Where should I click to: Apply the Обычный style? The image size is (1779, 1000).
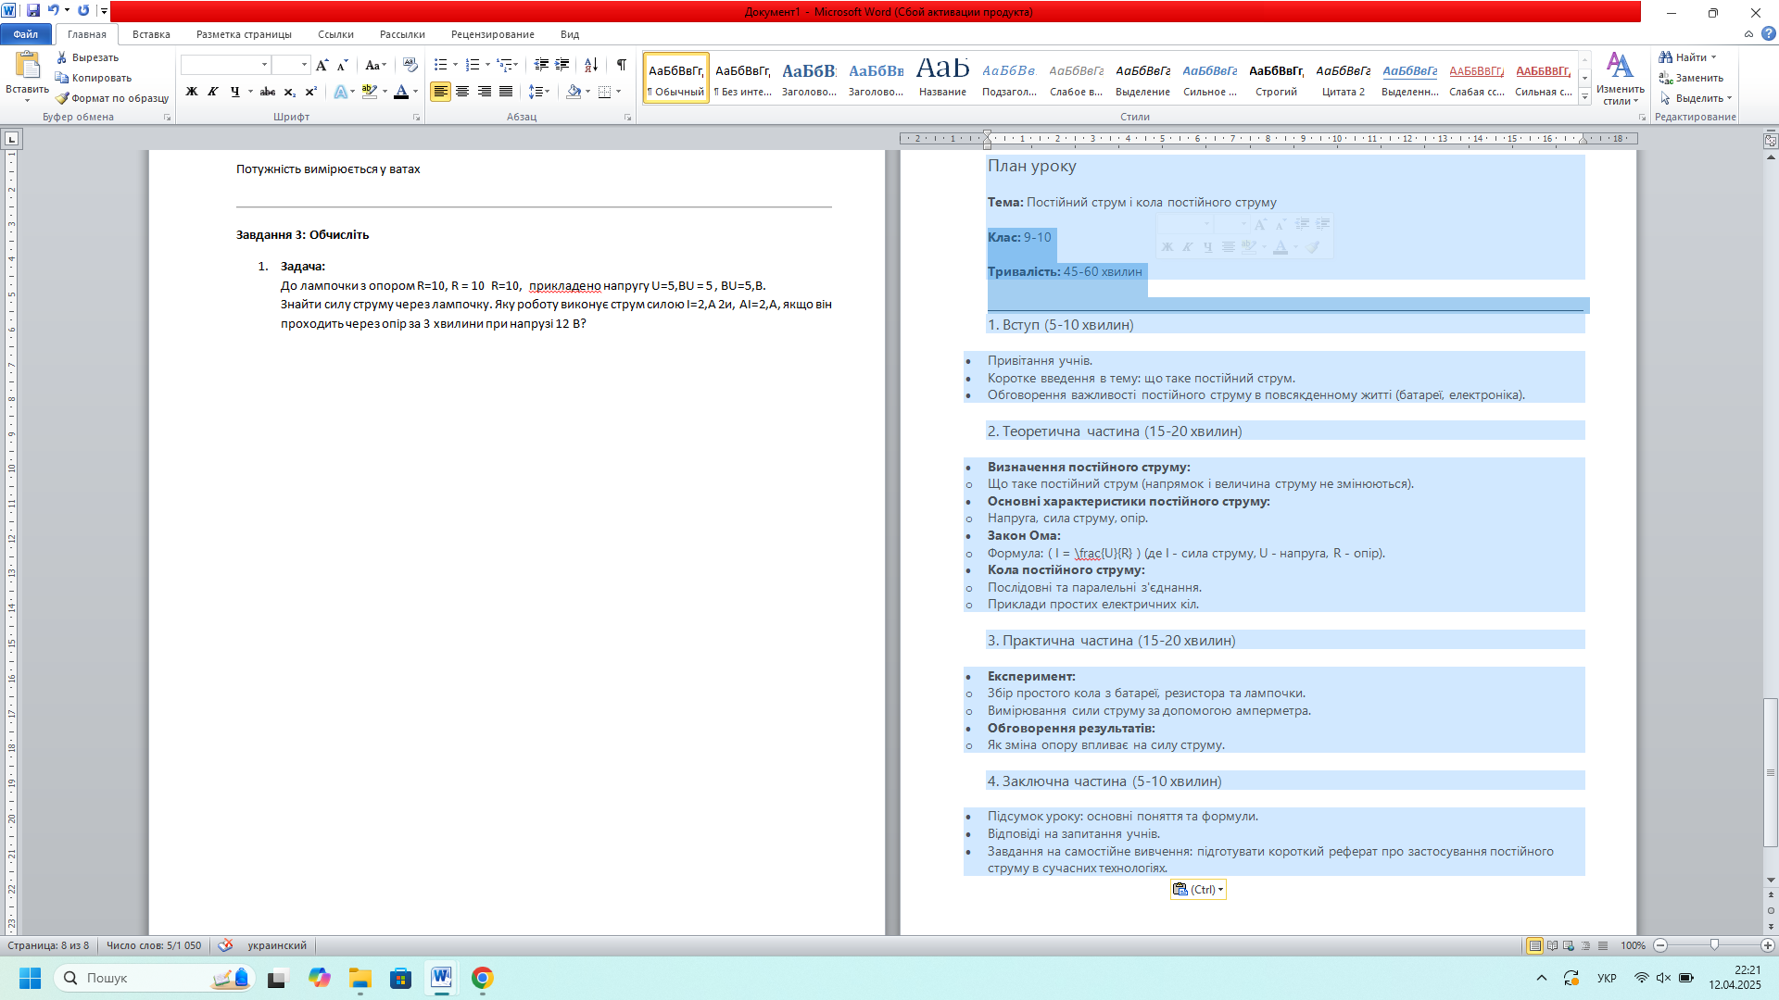676,78
